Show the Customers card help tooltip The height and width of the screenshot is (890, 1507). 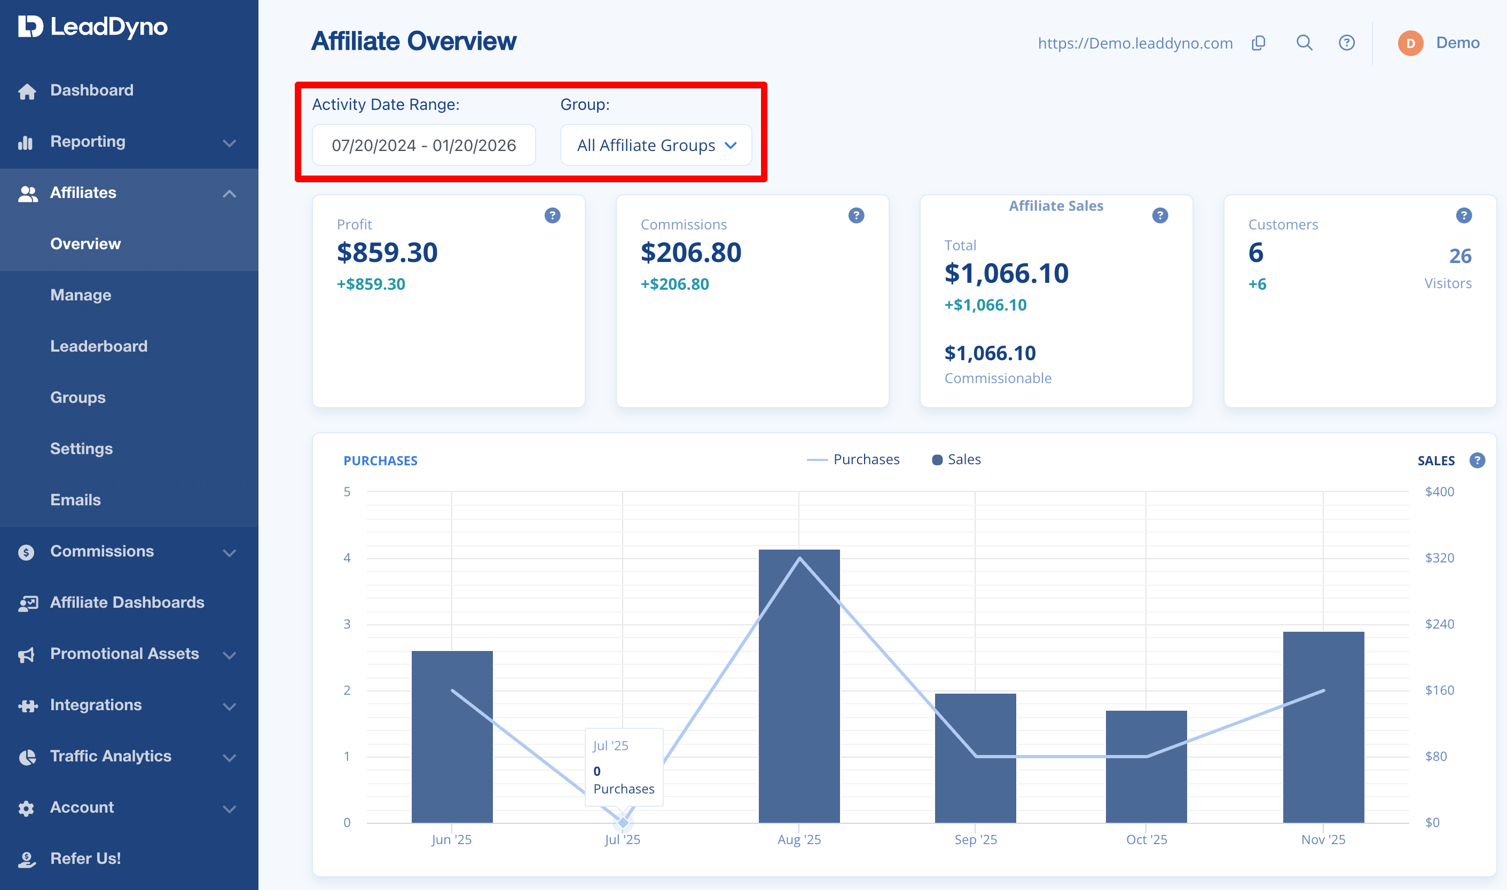click(1463, 216)
